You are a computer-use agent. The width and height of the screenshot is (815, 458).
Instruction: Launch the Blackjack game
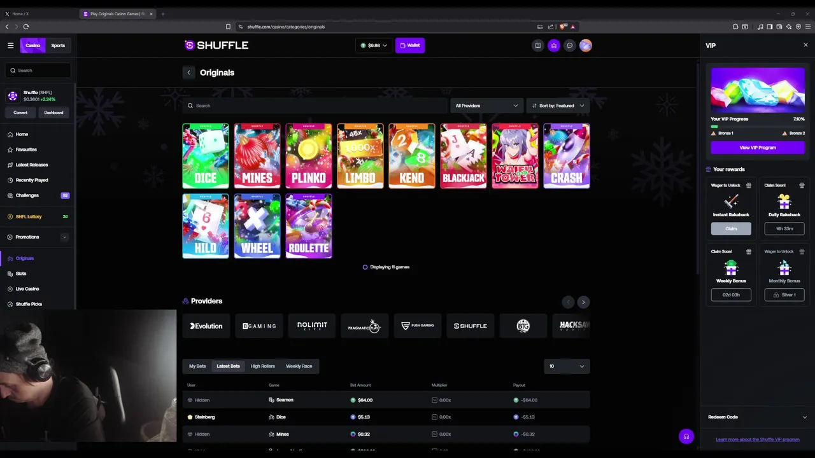(x=464, y=156)
